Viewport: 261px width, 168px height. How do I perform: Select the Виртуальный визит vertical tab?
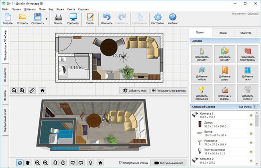tap(5, 120)
